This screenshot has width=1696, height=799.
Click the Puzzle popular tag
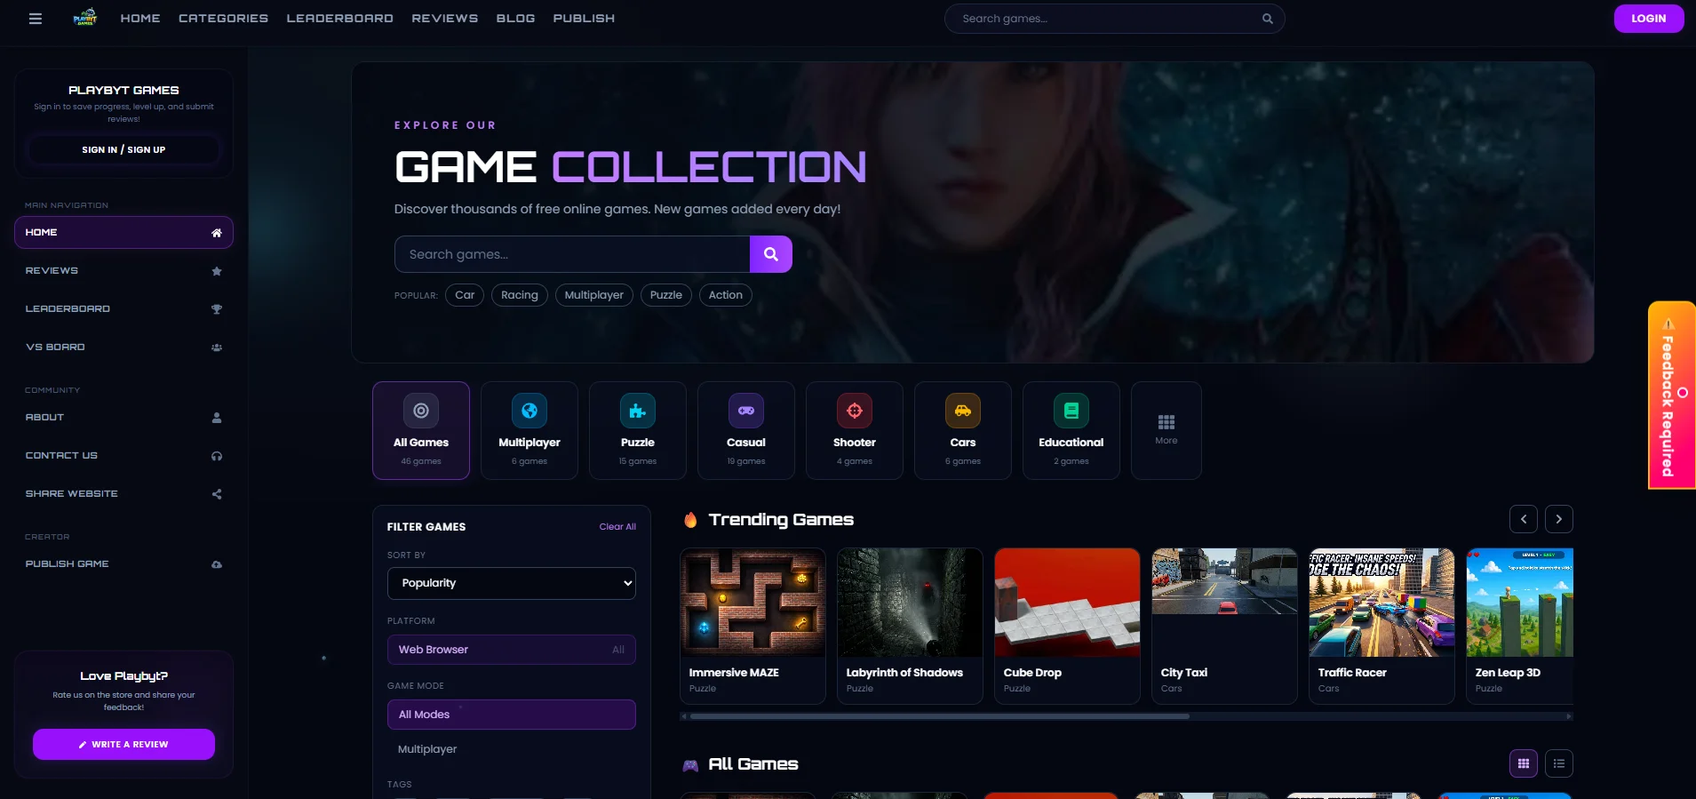666,295
